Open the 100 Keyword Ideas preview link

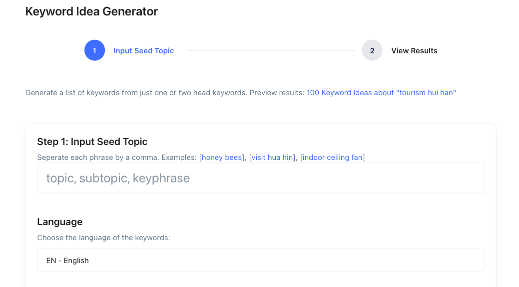[x=381, y=93]
